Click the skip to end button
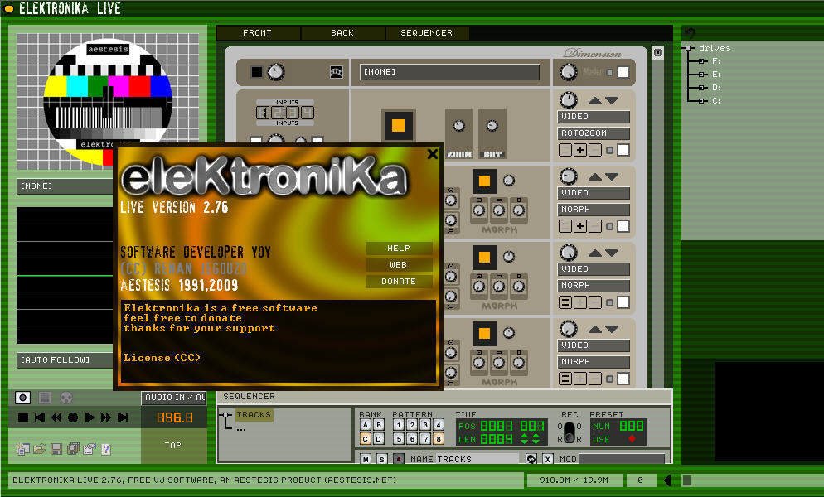 [123, 418]
